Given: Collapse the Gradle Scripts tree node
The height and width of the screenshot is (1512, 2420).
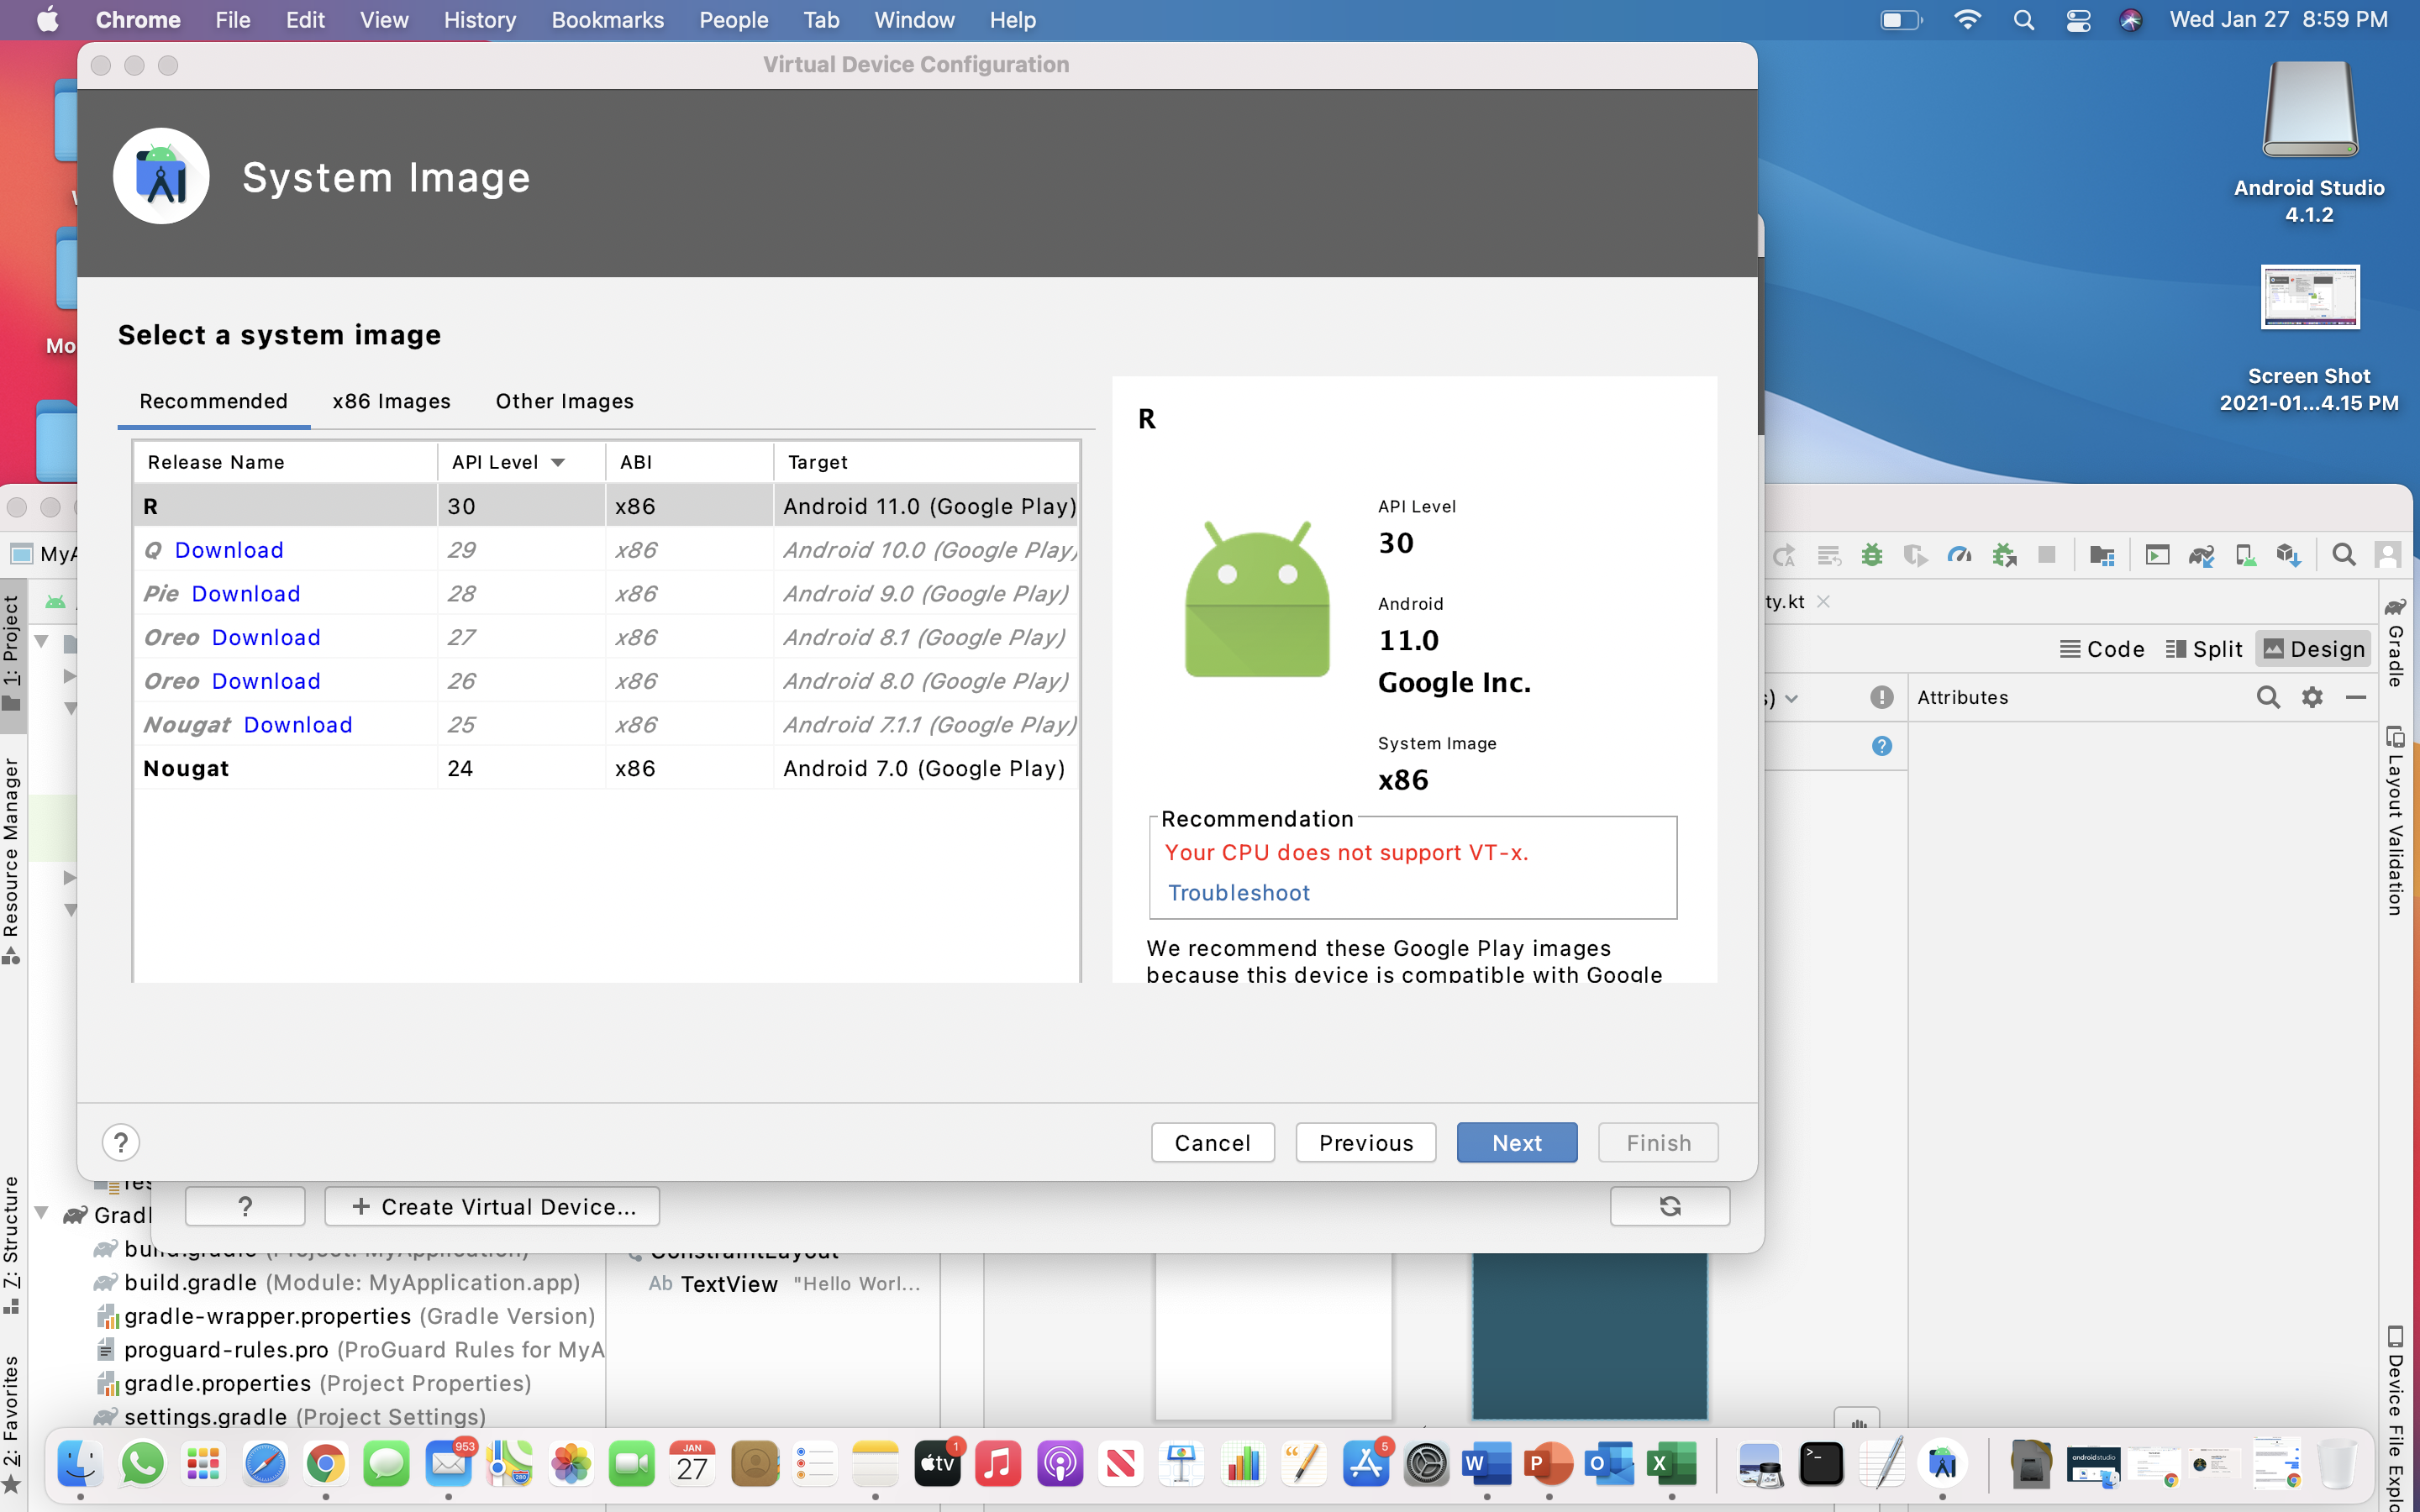Looking at the screenshot, I should (42, 1213).
